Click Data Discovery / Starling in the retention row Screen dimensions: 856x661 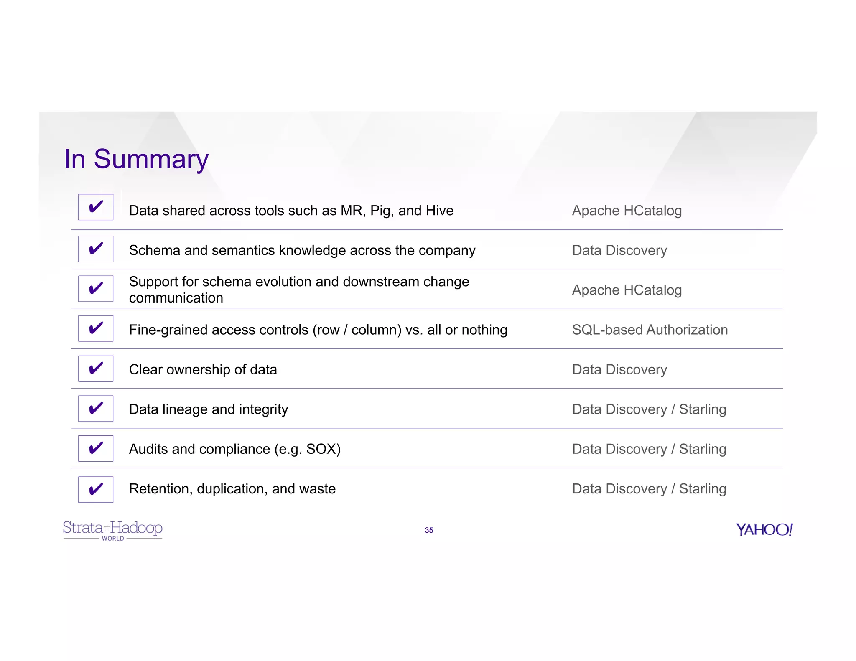[x=649, y=489]
